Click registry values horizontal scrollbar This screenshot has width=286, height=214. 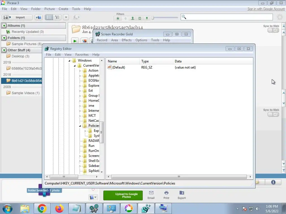[x=179, y=177]
